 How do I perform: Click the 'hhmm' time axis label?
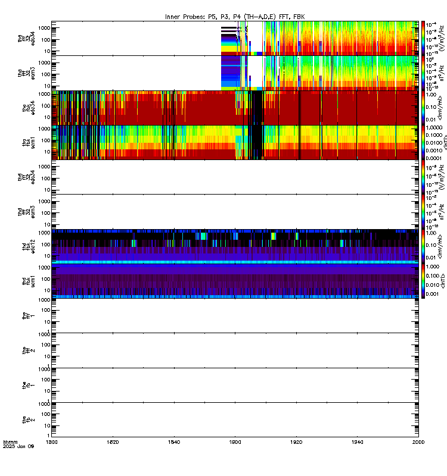click(10, 442)
